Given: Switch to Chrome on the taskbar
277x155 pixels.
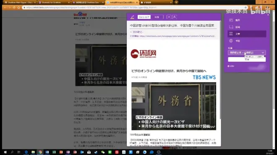Looking at the screenshot, I should 40,152.
